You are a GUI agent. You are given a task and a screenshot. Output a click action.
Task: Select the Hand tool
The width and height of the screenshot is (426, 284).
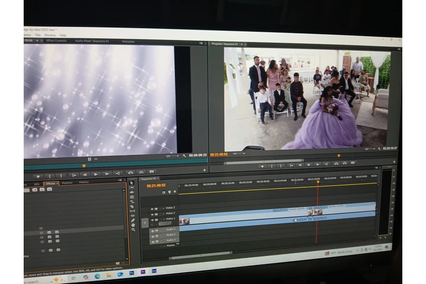coord(133,225)
